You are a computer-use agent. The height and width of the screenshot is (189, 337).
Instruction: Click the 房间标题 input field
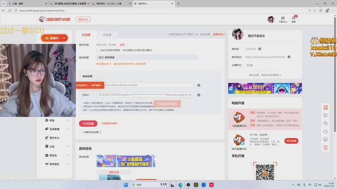(147, 58)
